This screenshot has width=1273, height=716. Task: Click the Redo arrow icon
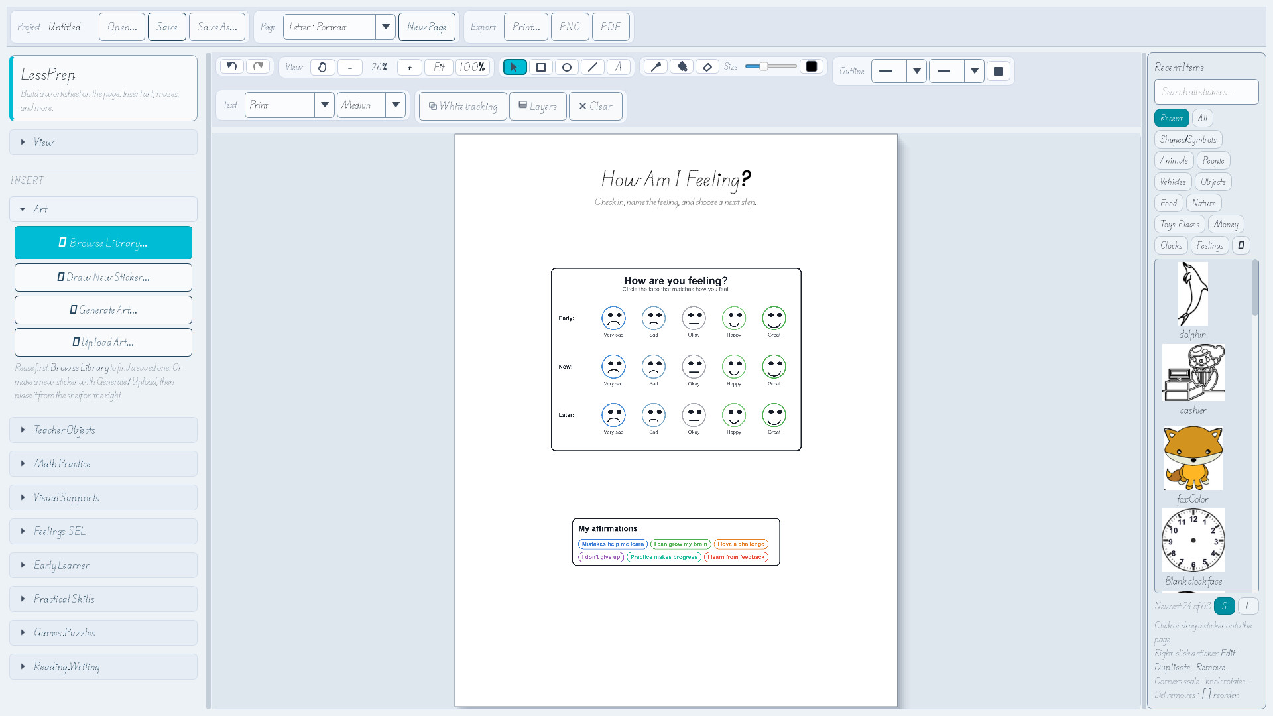259,66
